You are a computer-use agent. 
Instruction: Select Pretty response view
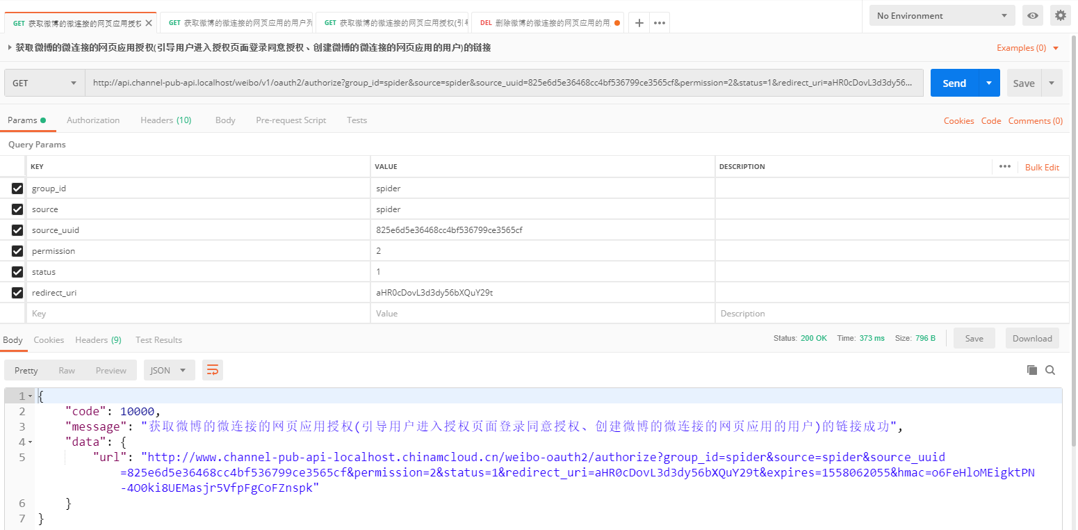pos(26,371)
